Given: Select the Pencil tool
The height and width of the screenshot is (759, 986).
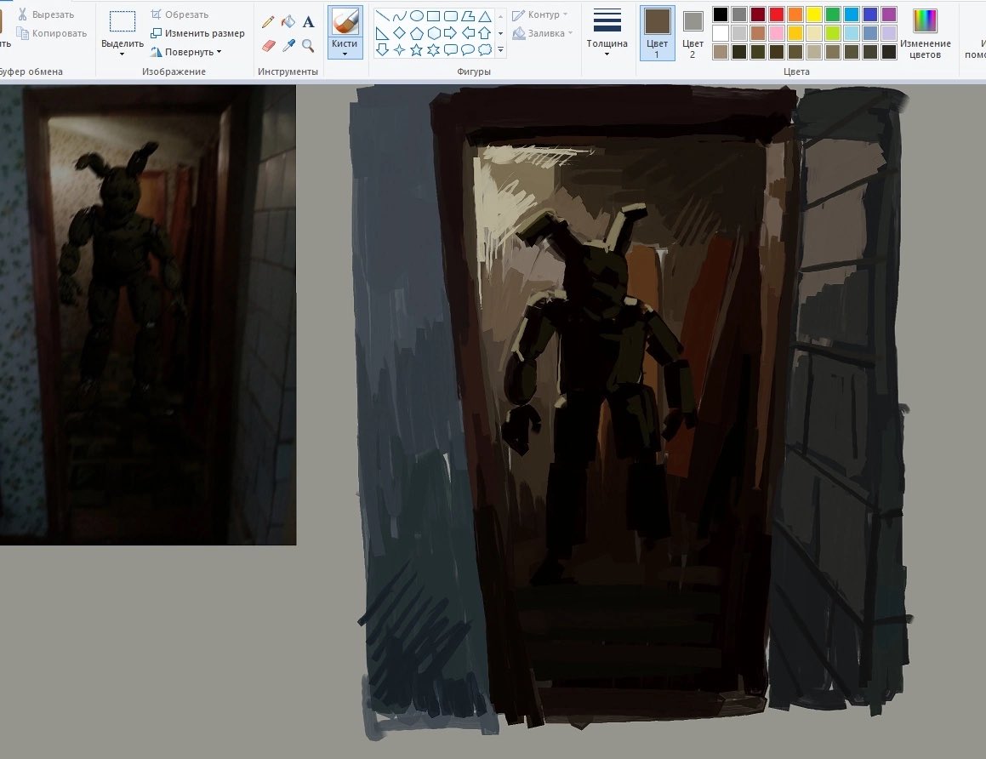Looking at the screenshot, I should click(269, 22).
